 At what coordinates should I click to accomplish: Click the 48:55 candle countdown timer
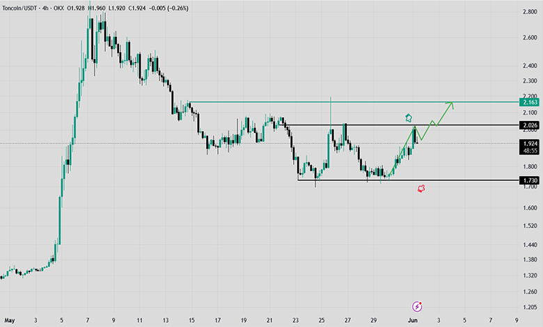tap(529, 151)
